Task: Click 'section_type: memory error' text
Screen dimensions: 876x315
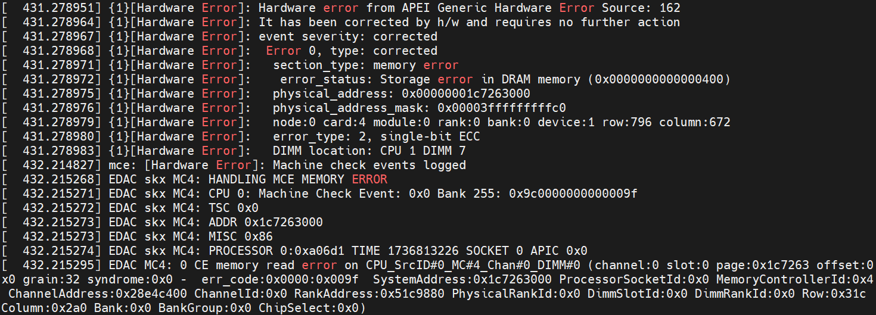Action: pos(366,65)
